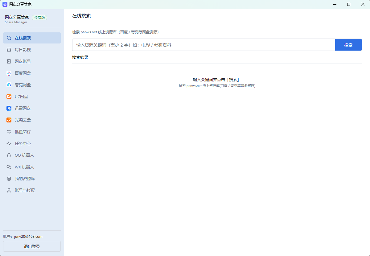Click the orange UC网盘 icon

pos(9,97)
